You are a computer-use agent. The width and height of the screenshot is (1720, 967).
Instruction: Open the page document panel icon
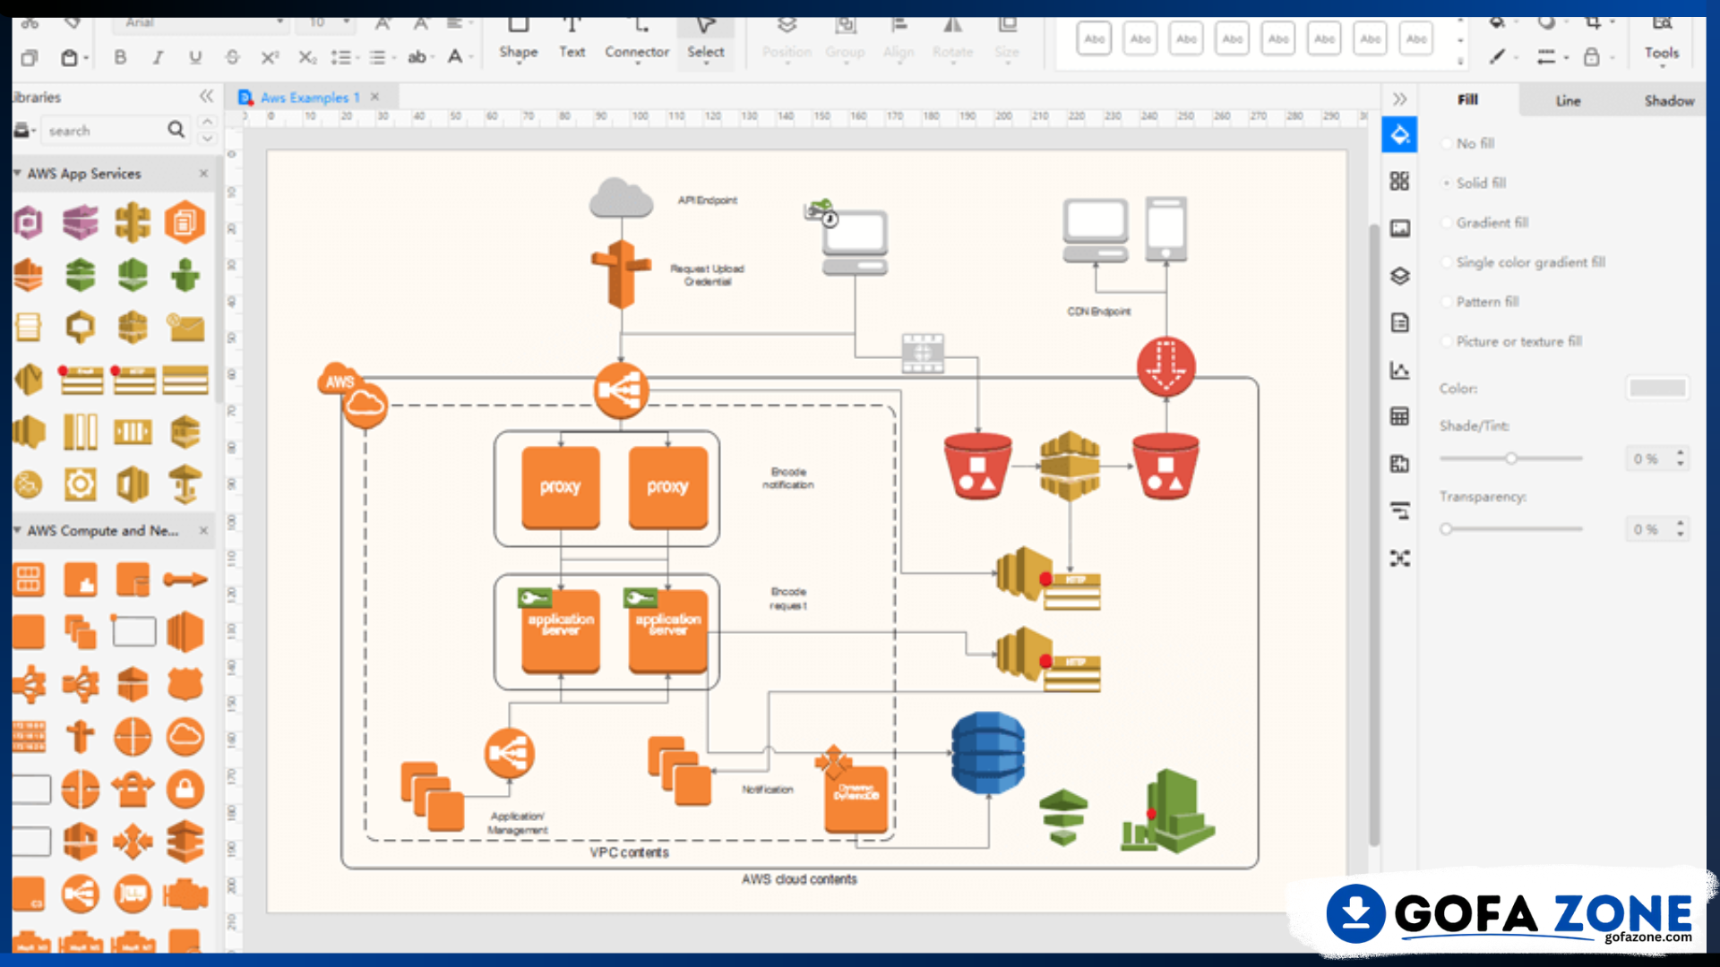click(1400, 322)
